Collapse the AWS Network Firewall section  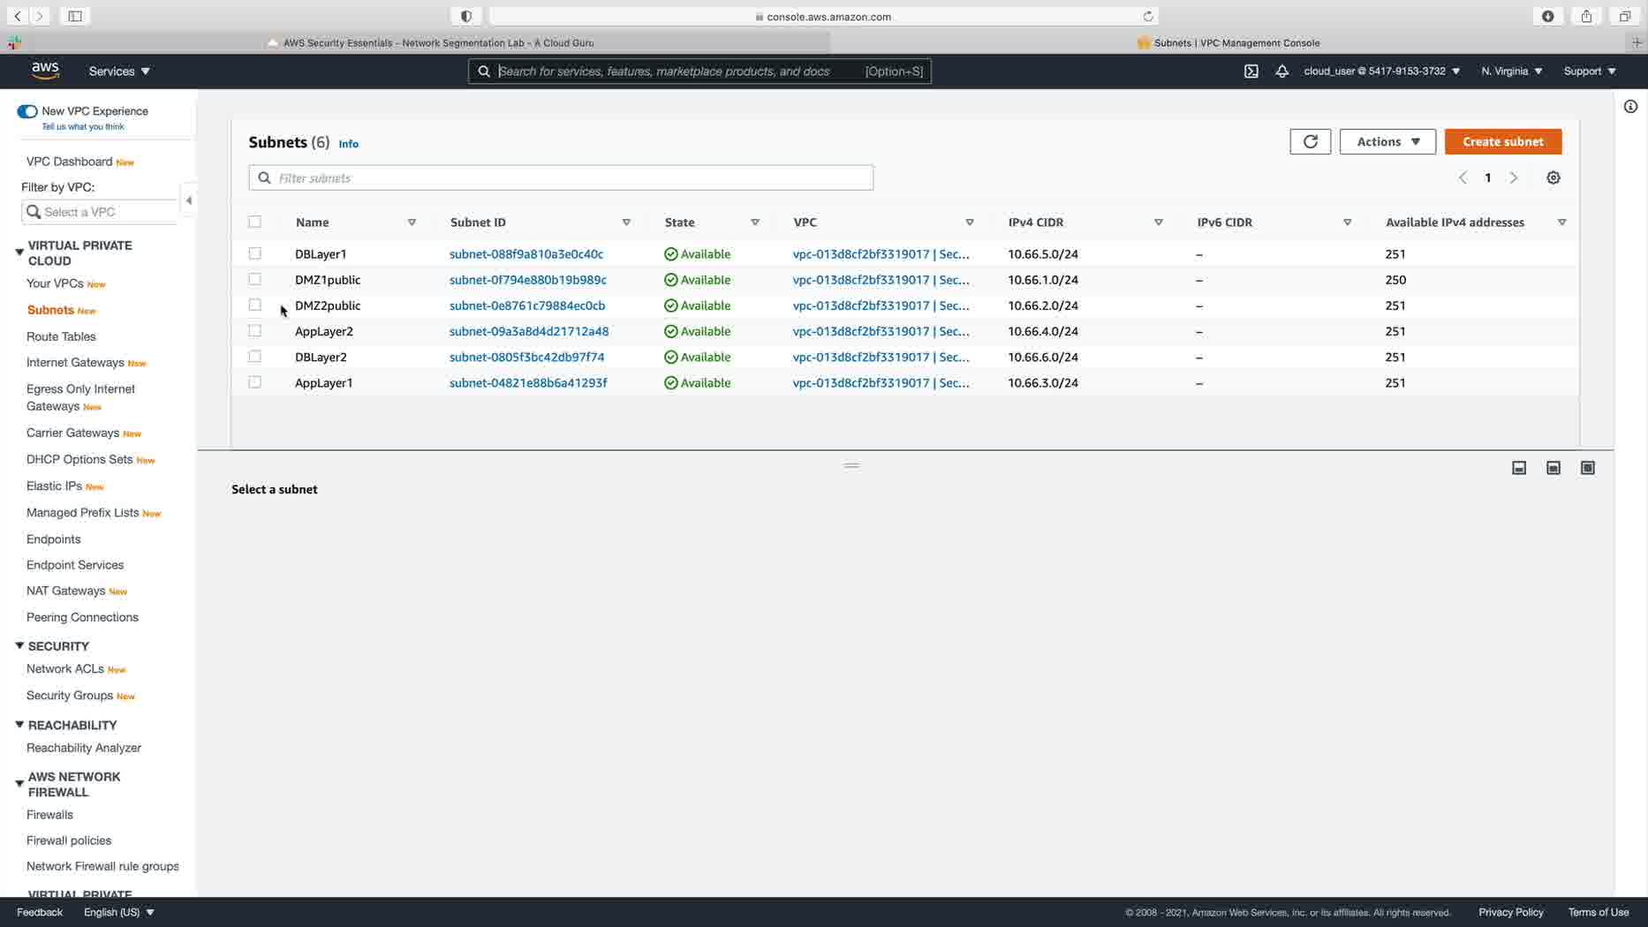tap(19, 784)
